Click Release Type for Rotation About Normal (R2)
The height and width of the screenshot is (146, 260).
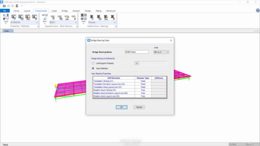[143, 93]
